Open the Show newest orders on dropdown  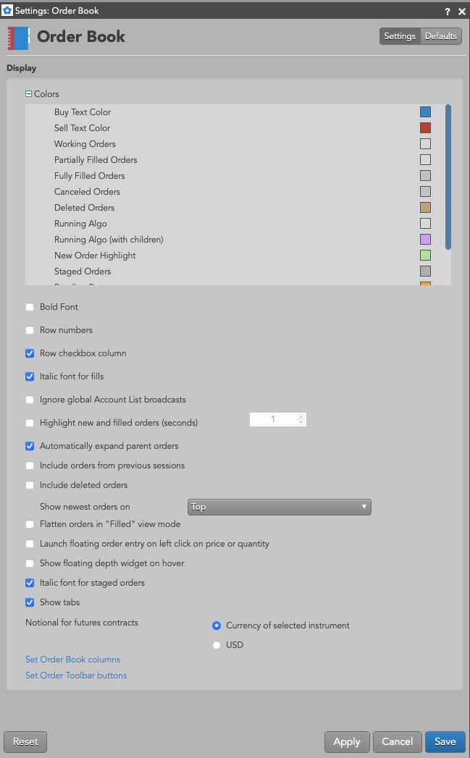[x=279, y=507]
